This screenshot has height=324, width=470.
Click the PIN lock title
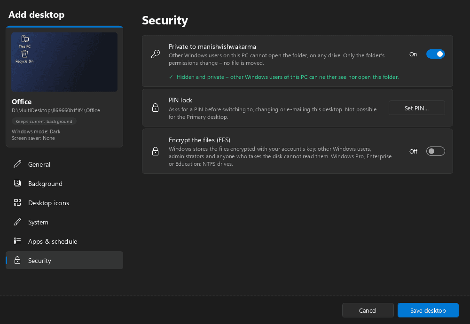coord(180,100)
